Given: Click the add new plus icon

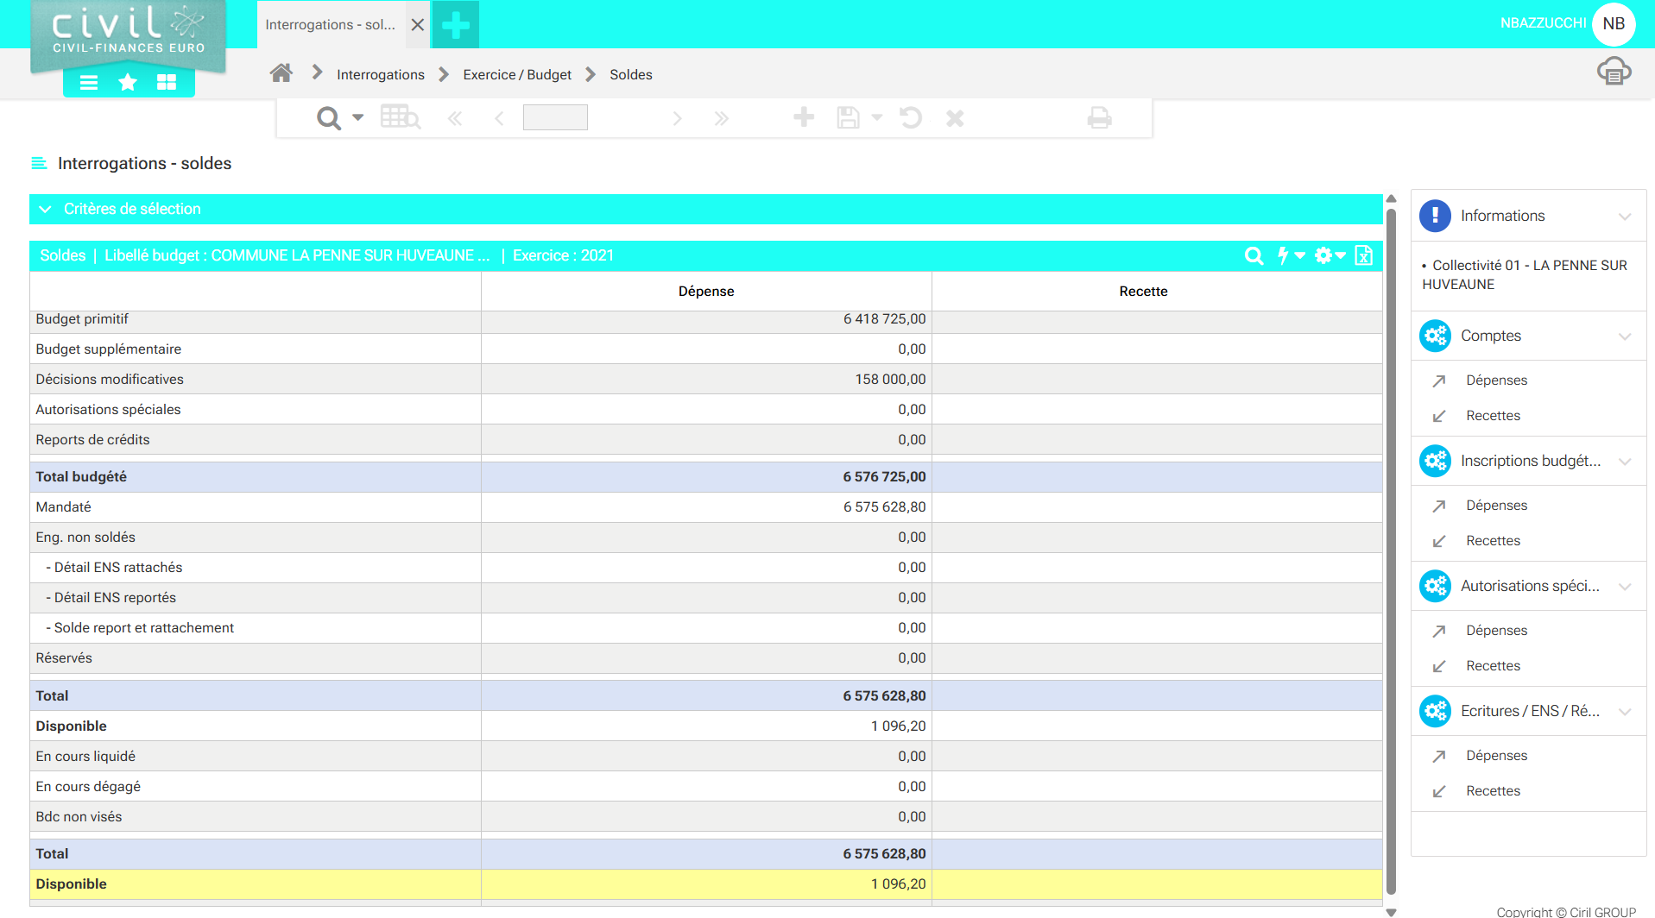Looking at the screenshot, I should click(x=804, y=117).
